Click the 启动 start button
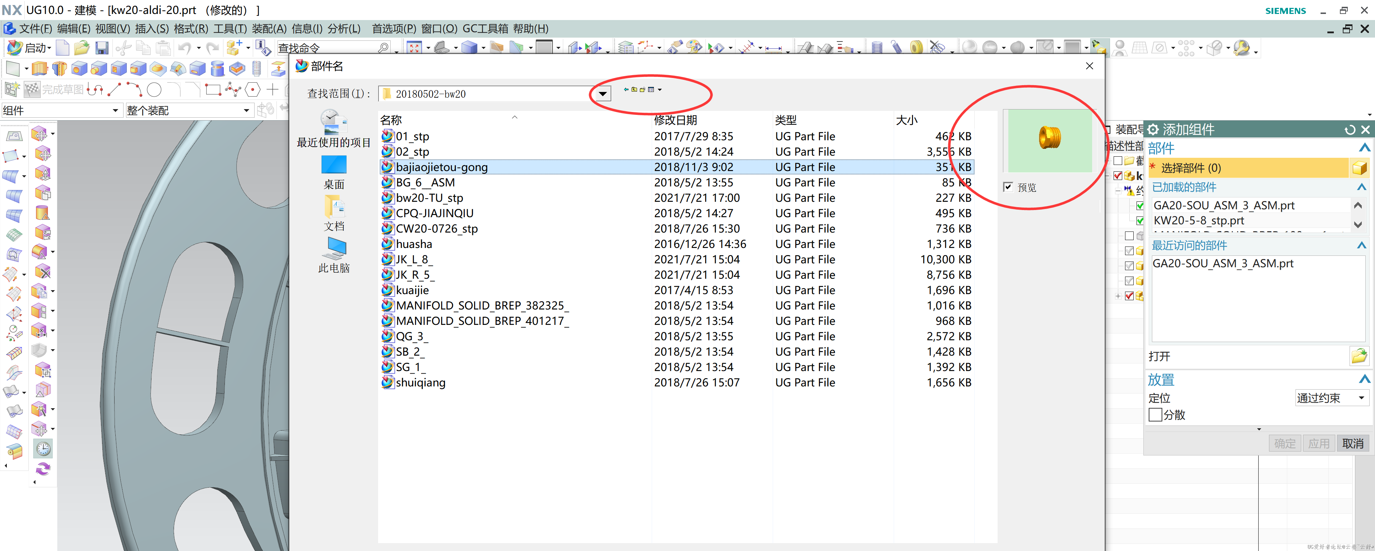The image size is (1375, 551). click(x=29, y=48)
